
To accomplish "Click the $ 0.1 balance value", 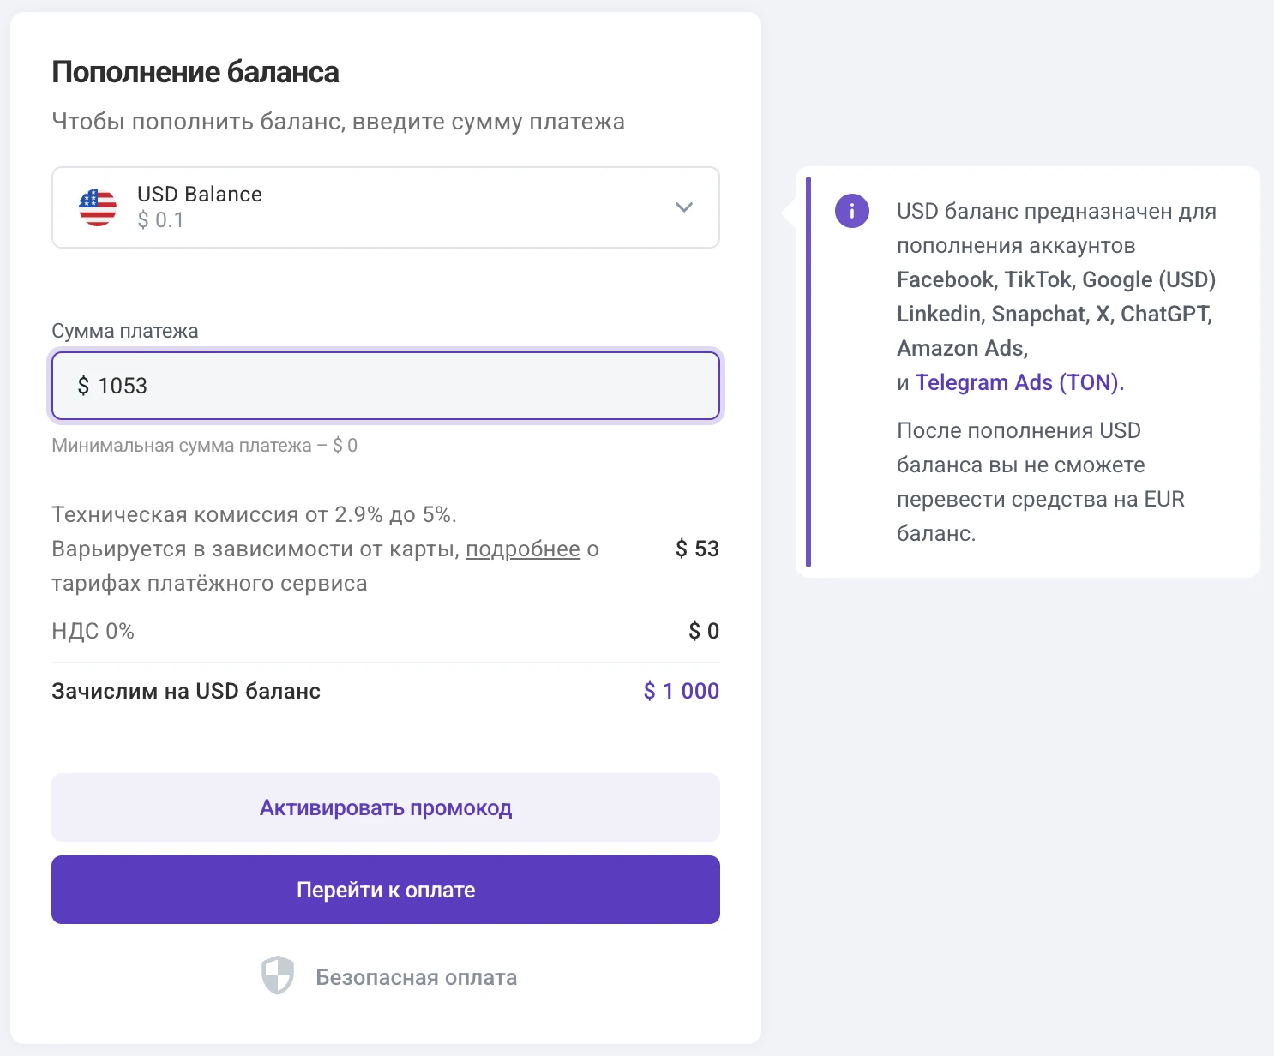I will tap(160, 220).
